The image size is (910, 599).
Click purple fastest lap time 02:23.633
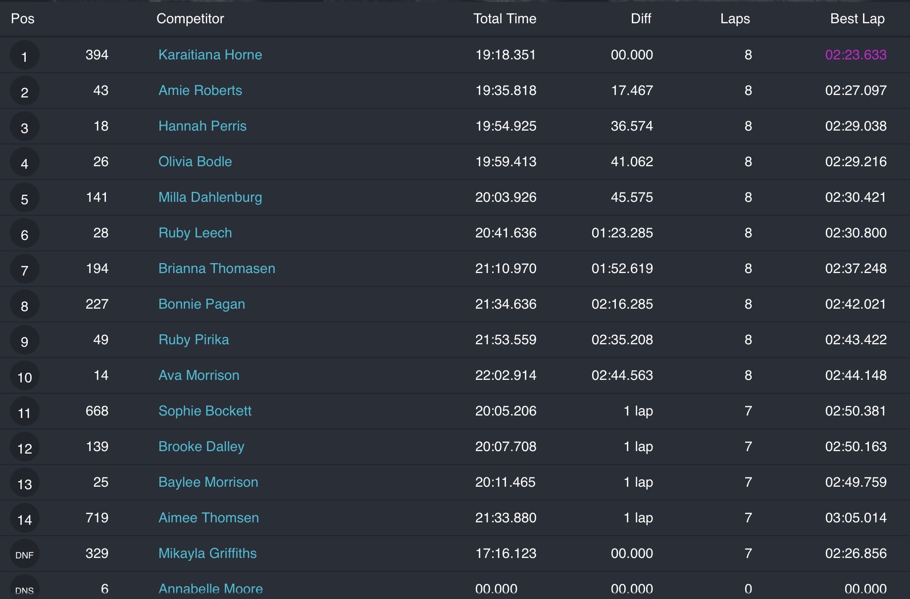(856, 55)
